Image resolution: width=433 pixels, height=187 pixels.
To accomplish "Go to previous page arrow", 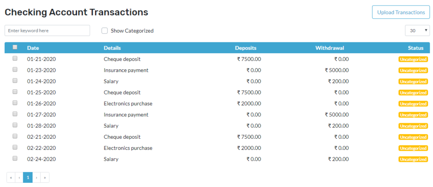I will pos(19,177).
